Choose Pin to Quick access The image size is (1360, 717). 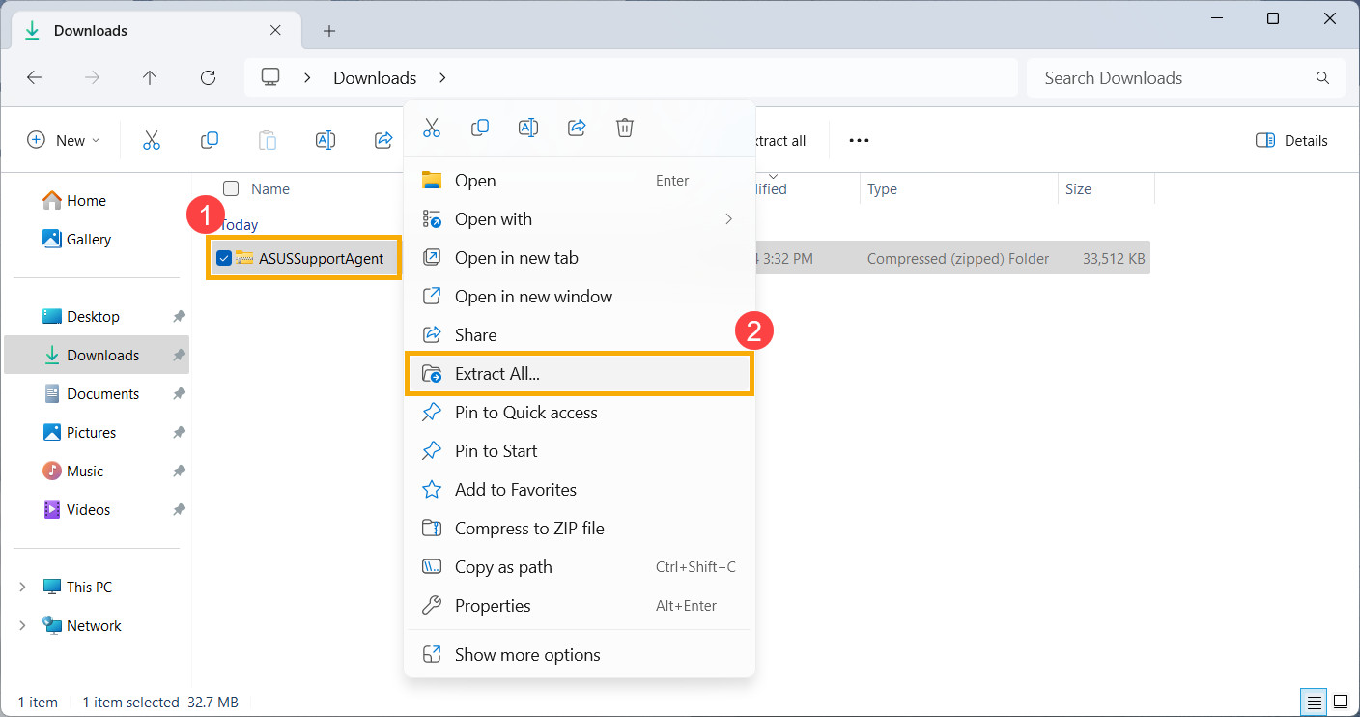580,413
